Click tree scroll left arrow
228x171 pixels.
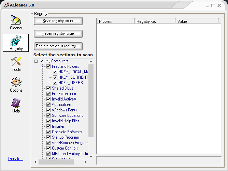(36, 162)
